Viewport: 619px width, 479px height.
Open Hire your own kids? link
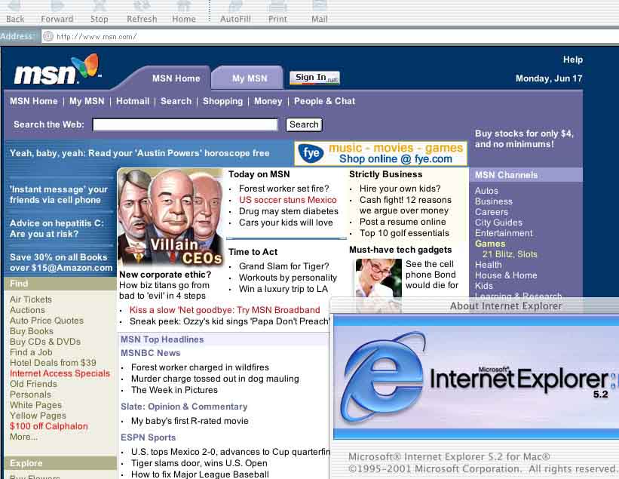click(x=400, y=189)
